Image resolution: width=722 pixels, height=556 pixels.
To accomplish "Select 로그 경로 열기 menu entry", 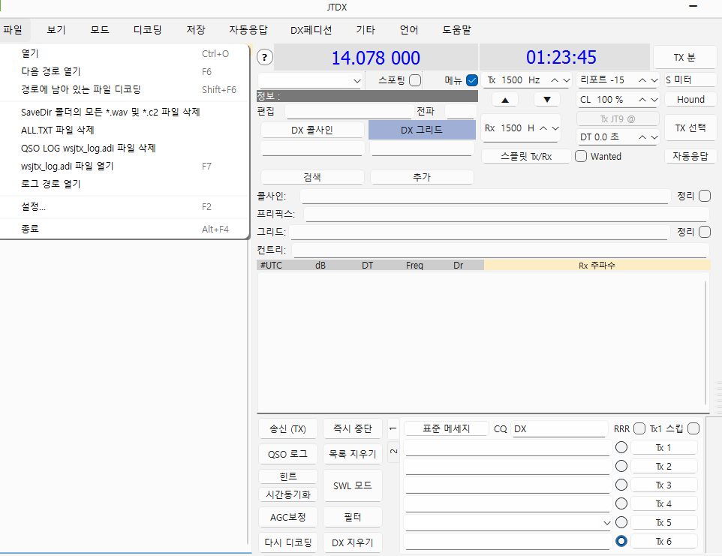I will [125, 184].
